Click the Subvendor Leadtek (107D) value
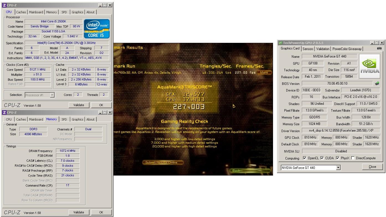 [361, 90]
